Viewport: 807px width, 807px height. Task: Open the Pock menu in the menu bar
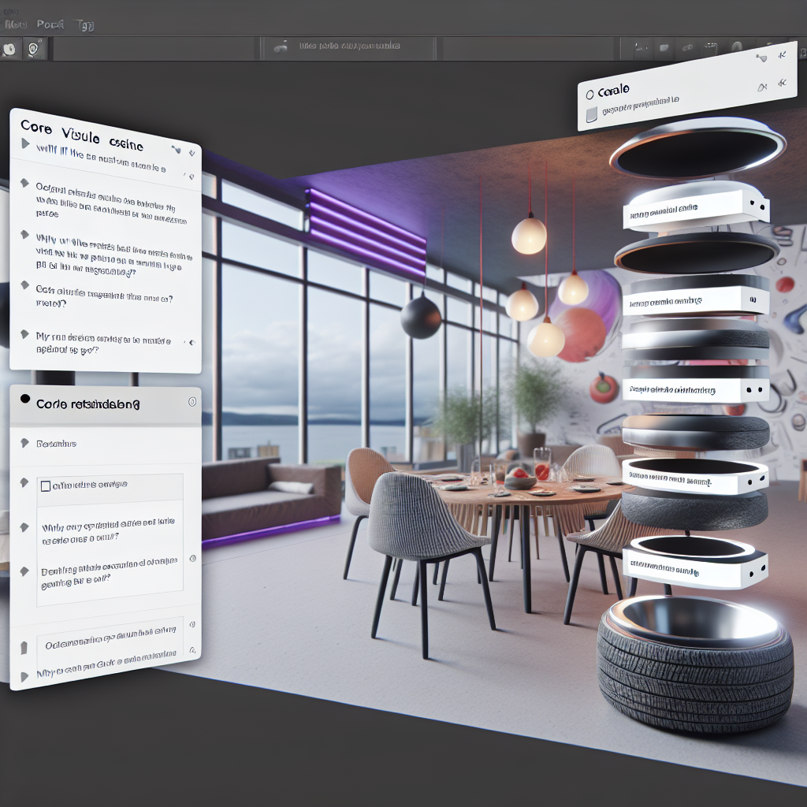50,24
